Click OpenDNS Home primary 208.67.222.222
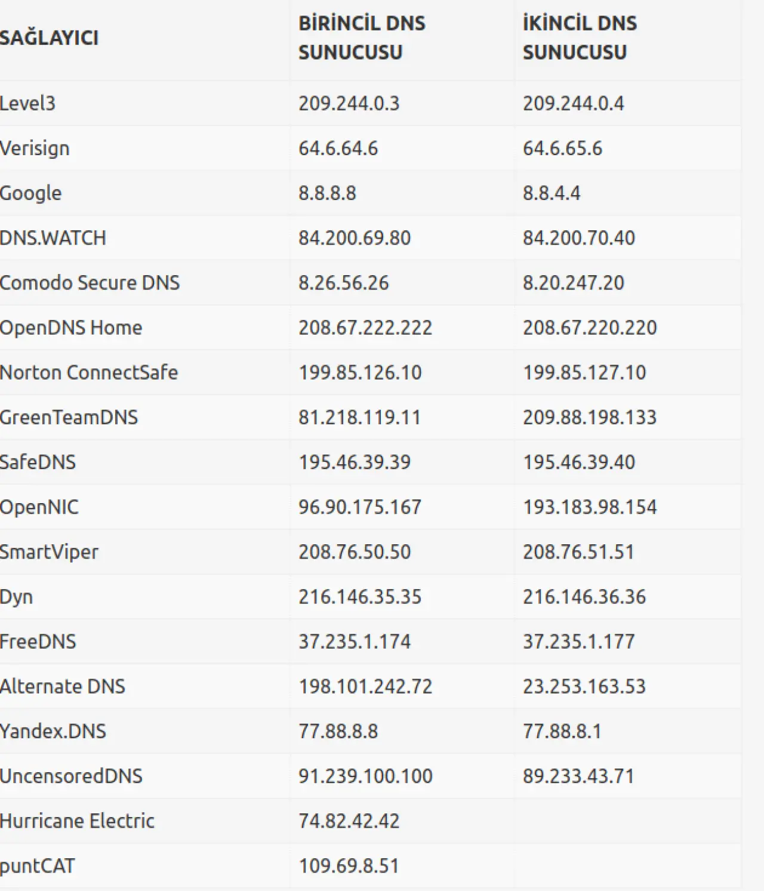764x891 pixels. pos(365,328)
